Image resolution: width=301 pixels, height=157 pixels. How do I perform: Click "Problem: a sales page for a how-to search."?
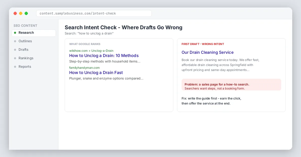217,84
